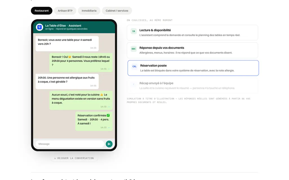Screen dimensions: 289x180
Task: Click read ticks on the Réservation confirmée message
Action: tap(109, 127)
